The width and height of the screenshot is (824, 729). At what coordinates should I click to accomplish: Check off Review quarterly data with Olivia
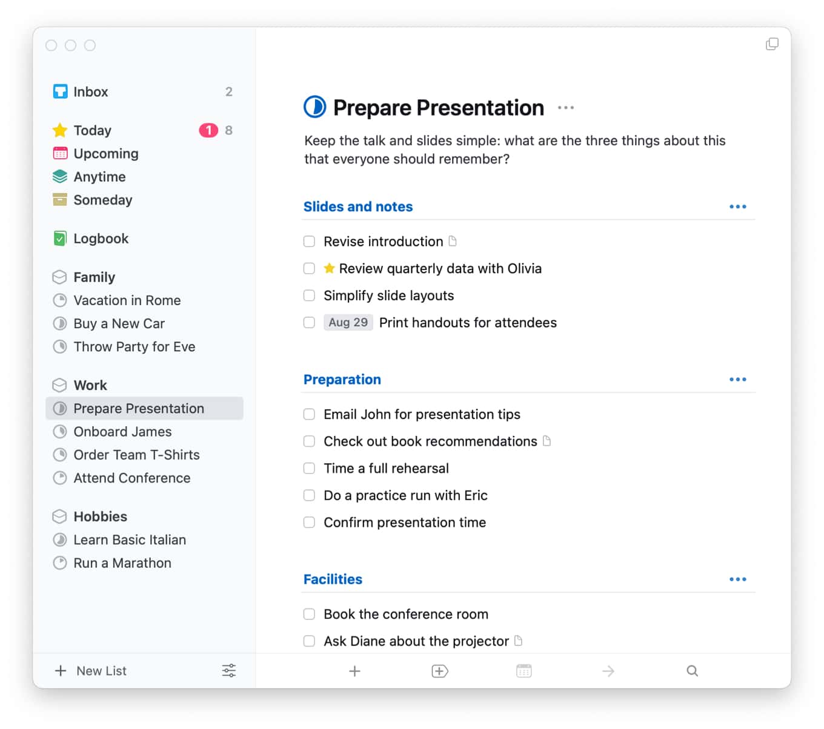[x=310, y=269]
